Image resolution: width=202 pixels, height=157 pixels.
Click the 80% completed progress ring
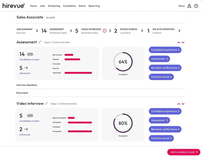tap(123, 123)
